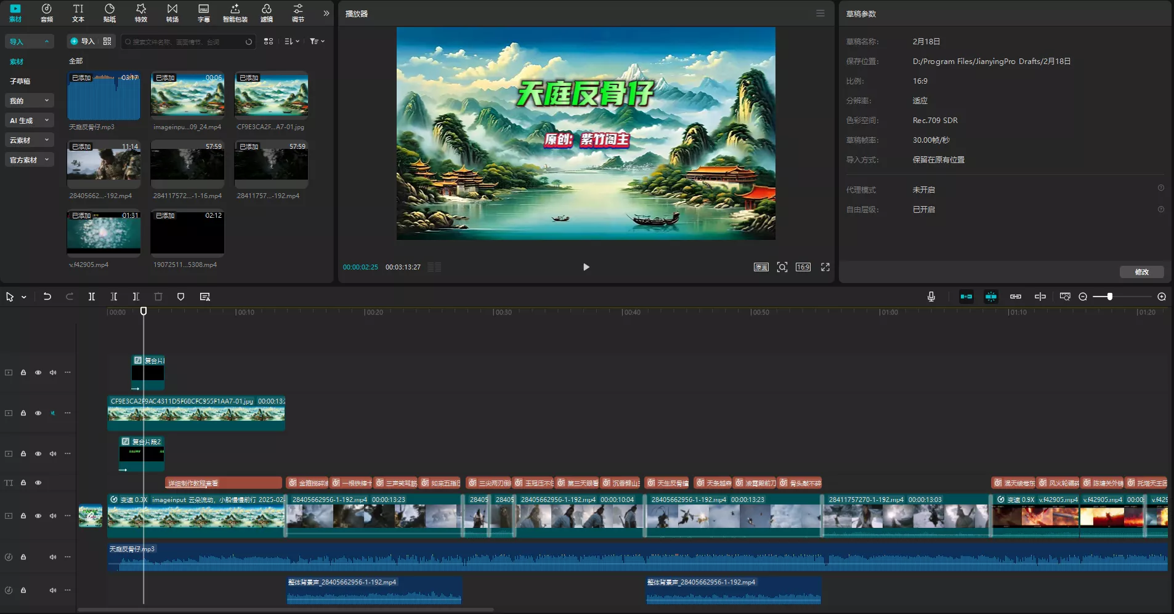Switch media view to grid layout
Screen dimensions: 1174x614
click(269, 41)
